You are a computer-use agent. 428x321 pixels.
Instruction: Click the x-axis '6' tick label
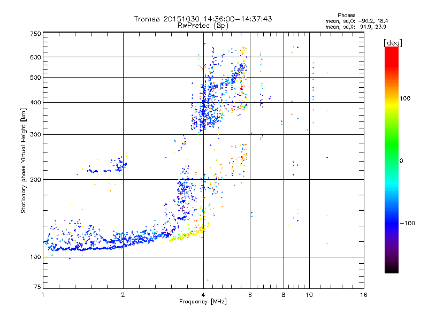tap(250, 295)
